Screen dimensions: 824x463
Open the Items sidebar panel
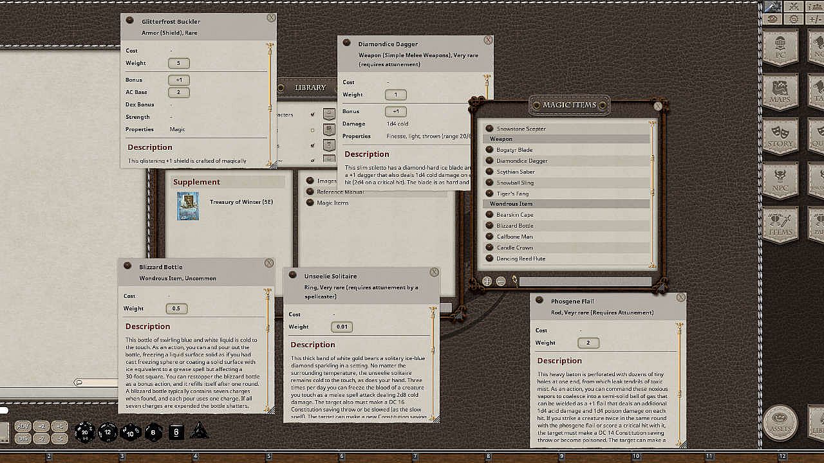(x=780, y=224)
